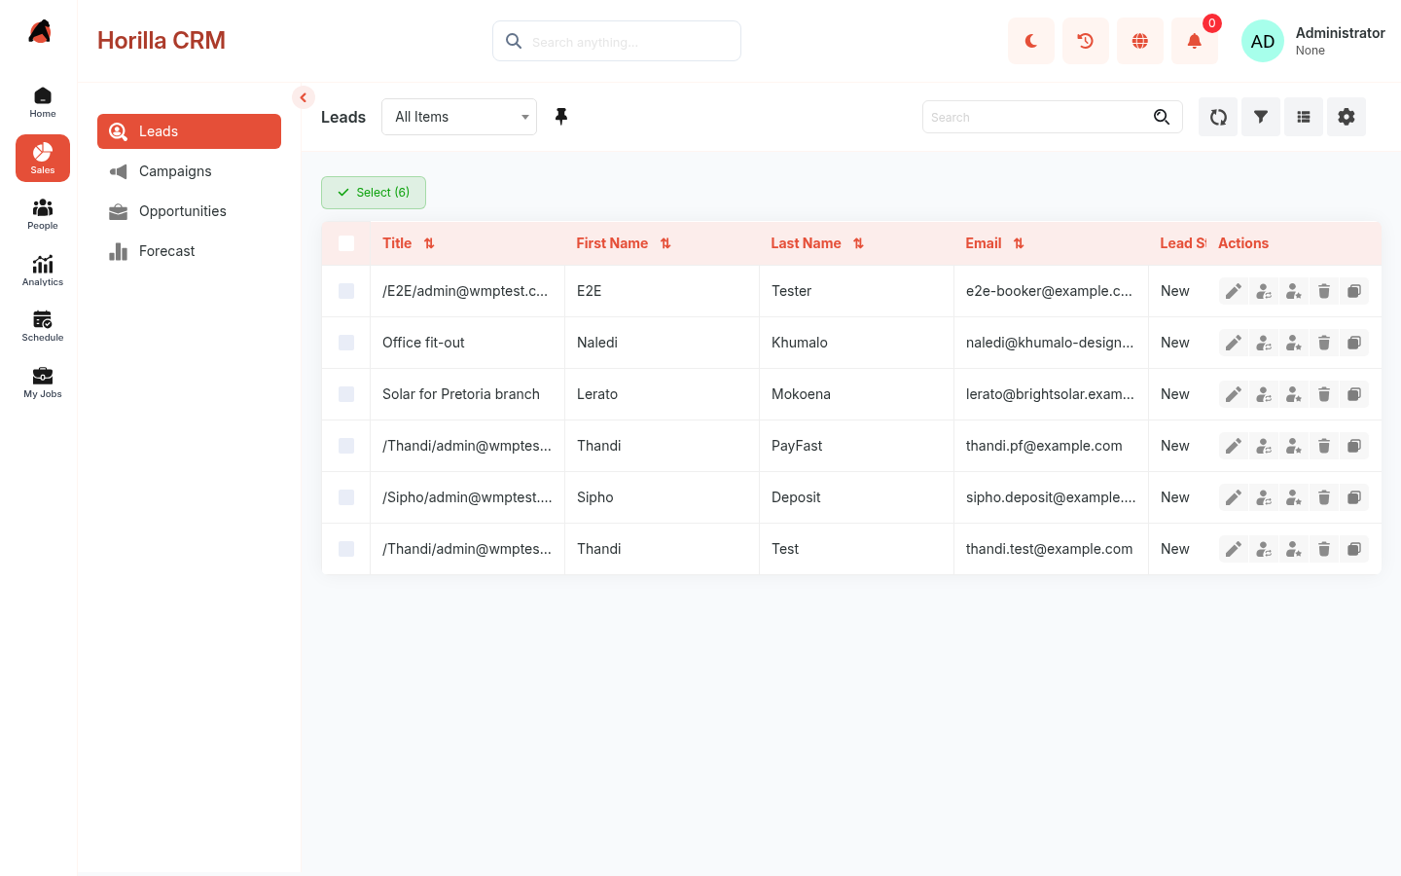This screenshot has width=1401, height=876.
Task: Open Opportunities in the Sales menu
Action: click(189, 211)
